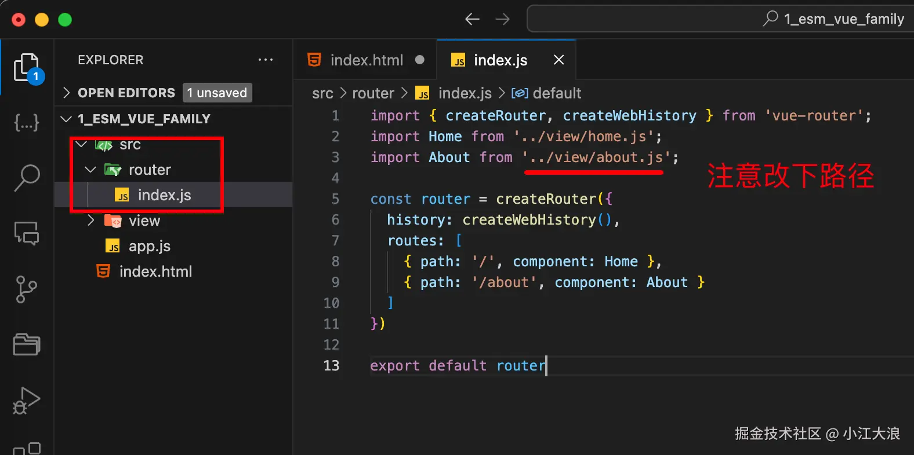Click the 1_esm_vue_family command search box
The height and width of the screenshot is (455, 914).
point(719,19)
